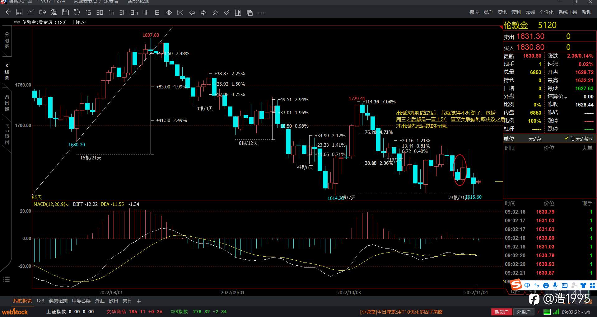Click the Sogou microphone voice input
597x317 pixels.
pos(555,286)
